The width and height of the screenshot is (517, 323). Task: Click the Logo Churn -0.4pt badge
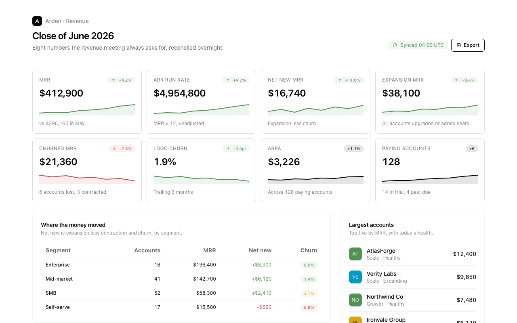pos(236,149)
